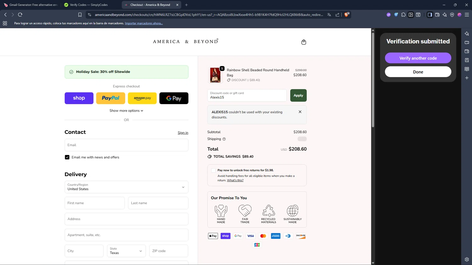Open a new browser tab
The image size is (472, 265).
[186, 5]
